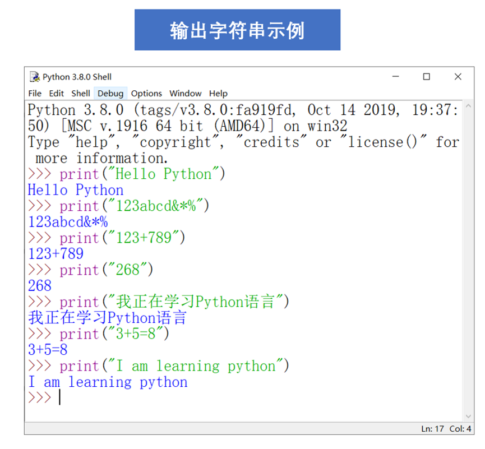The image size is (485, 449).
Task: Open the Shell menu
Action: [80, 94]
